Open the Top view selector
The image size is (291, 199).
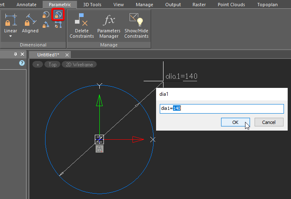point(52,65)
